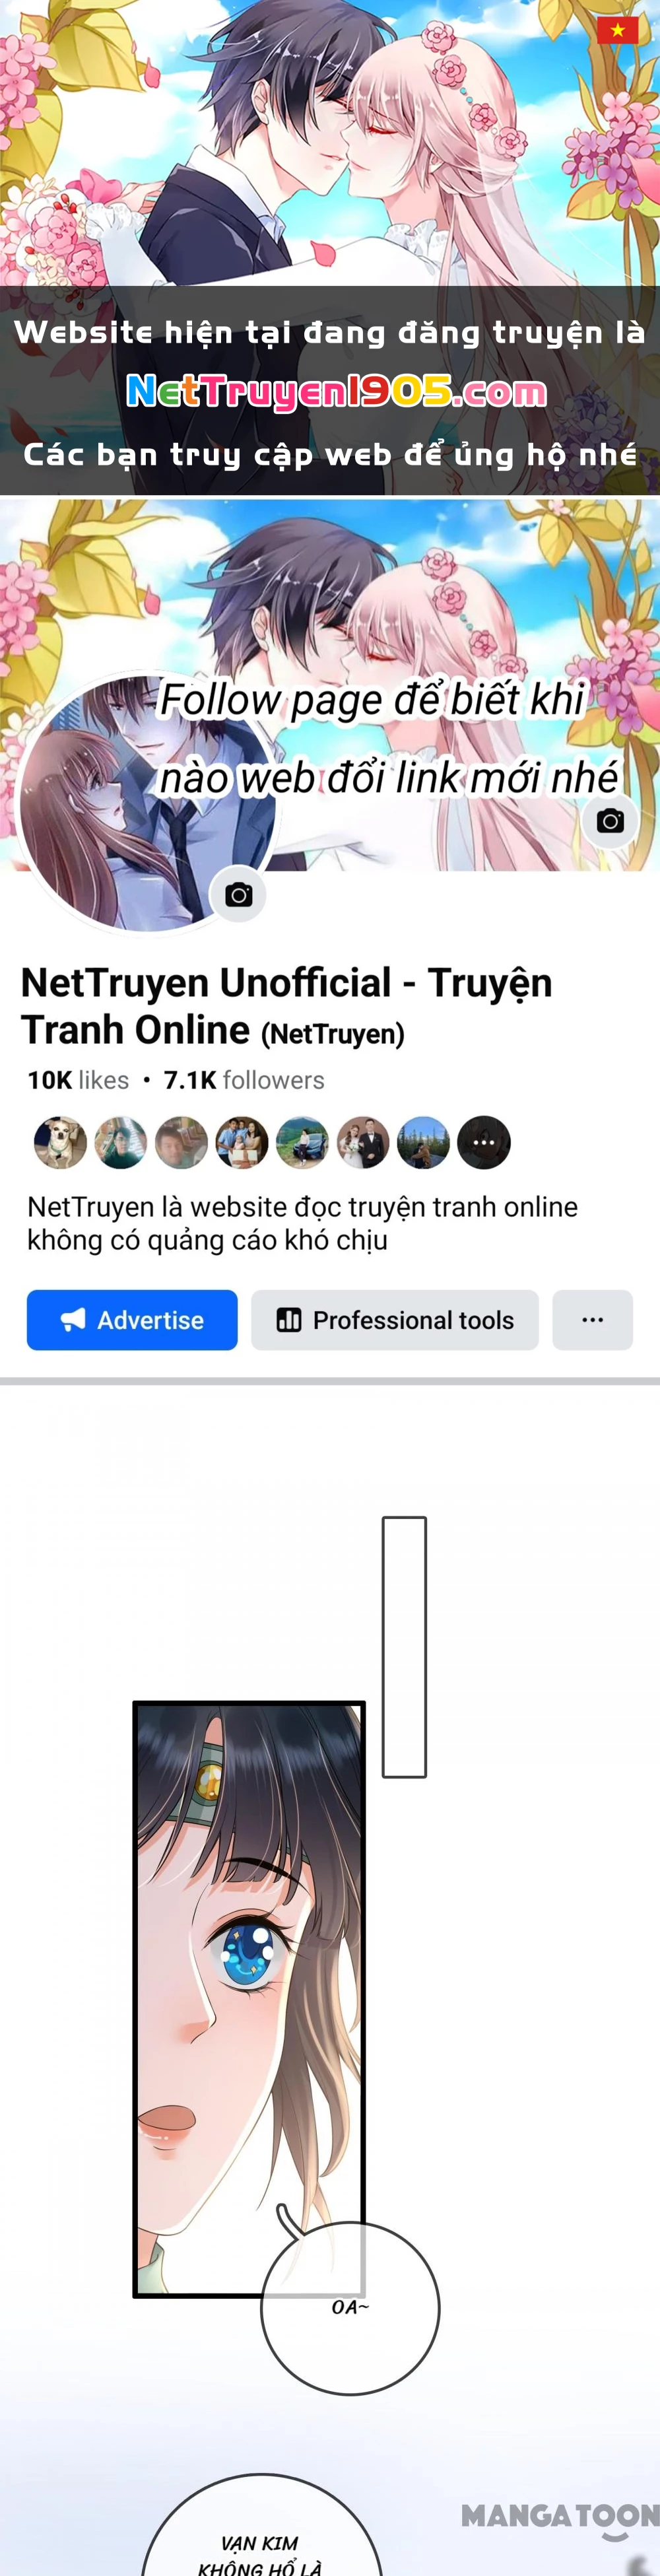
Task: Click the cover photo camera icon
Action: pos(610,821)
